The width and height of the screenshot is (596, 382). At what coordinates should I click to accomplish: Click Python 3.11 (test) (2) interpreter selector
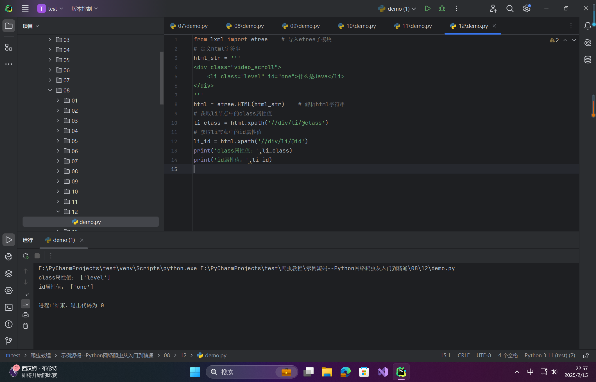550,355
